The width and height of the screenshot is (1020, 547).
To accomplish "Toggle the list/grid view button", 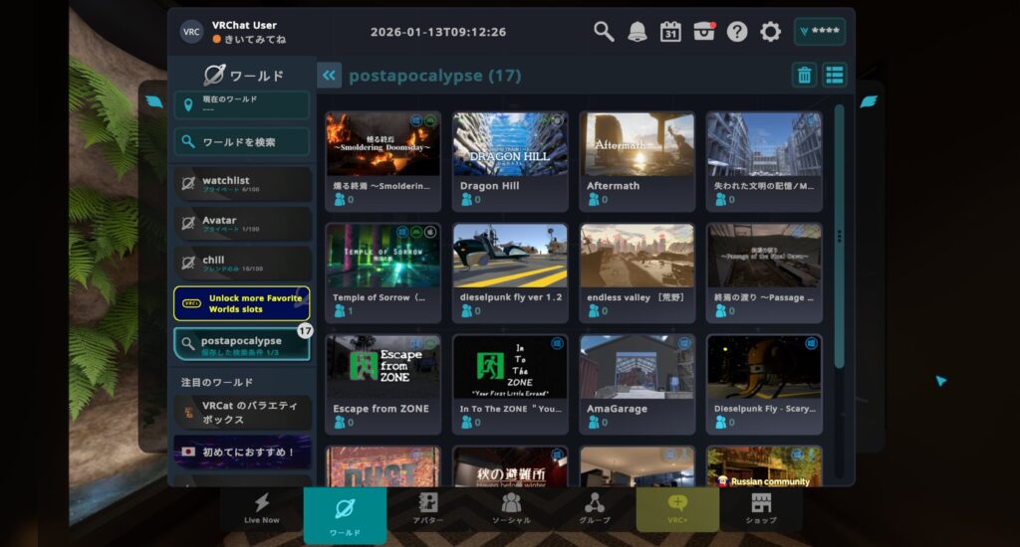I will tap(834, 75).
